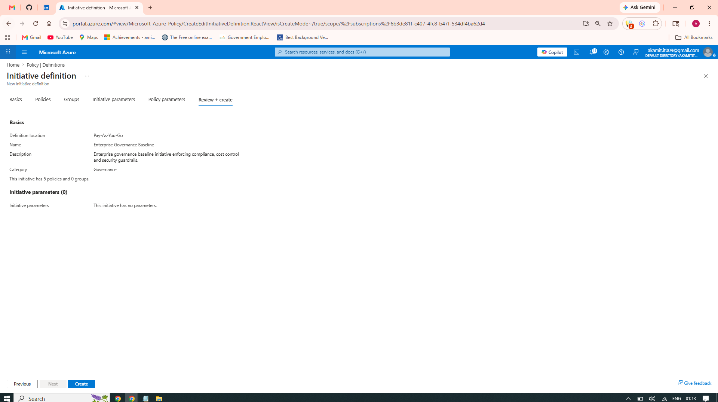Open the Azure portal settings gear
Image resolution: width=718 pixels, height=402 pixels.
click(606, 52)
